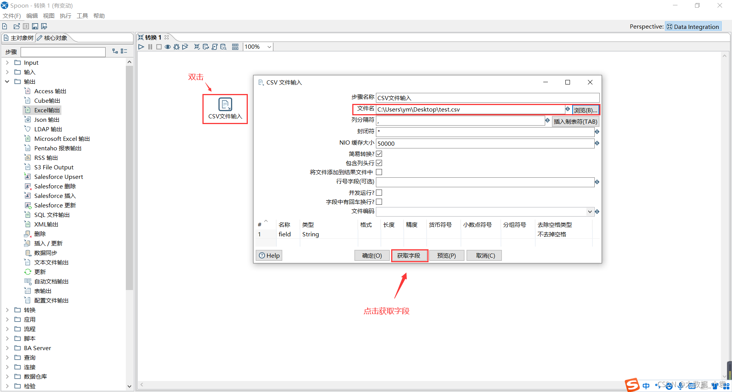Debug the transformation with the bug icon
This screenshot has width=732, height=392.
click(x=177, y=47)
